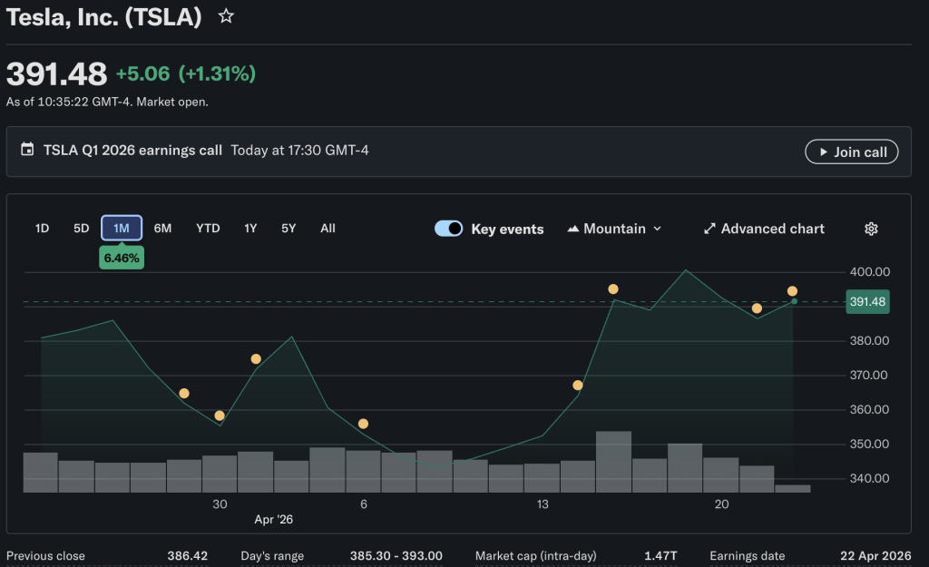
Task: Open chart settings gear icon
Action: coord(871,229)
